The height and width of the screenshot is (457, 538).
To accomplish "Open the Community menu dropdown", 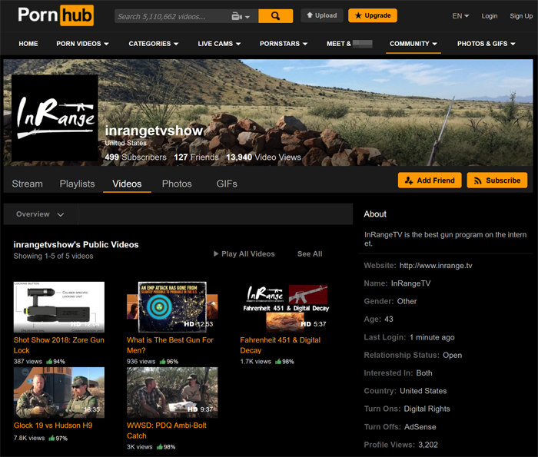I will pos(413,44).
